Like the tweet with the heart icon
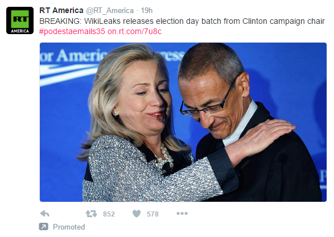The image size is (334, 237). (137, 214)
